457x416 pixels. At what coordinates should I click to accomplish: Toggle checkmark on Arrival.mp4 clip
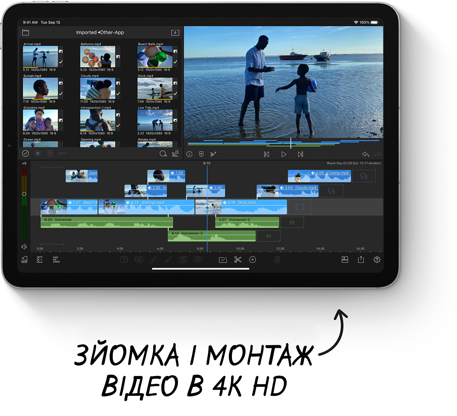coord(61,62)
